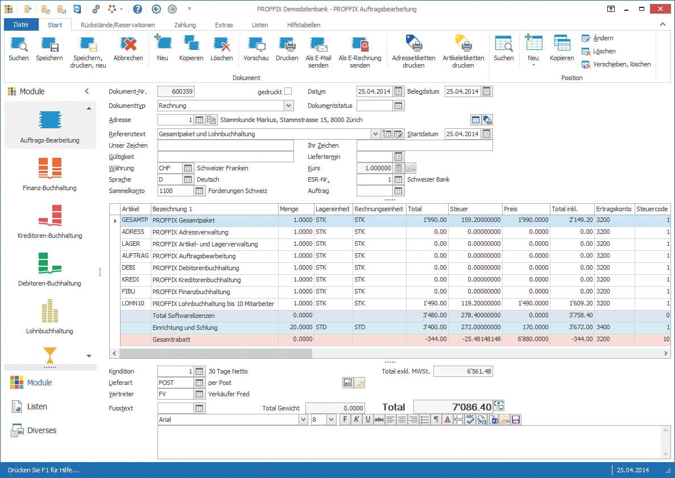Open the Extras menu
Screen dimensions: 675x478
[x=223, y=25]
